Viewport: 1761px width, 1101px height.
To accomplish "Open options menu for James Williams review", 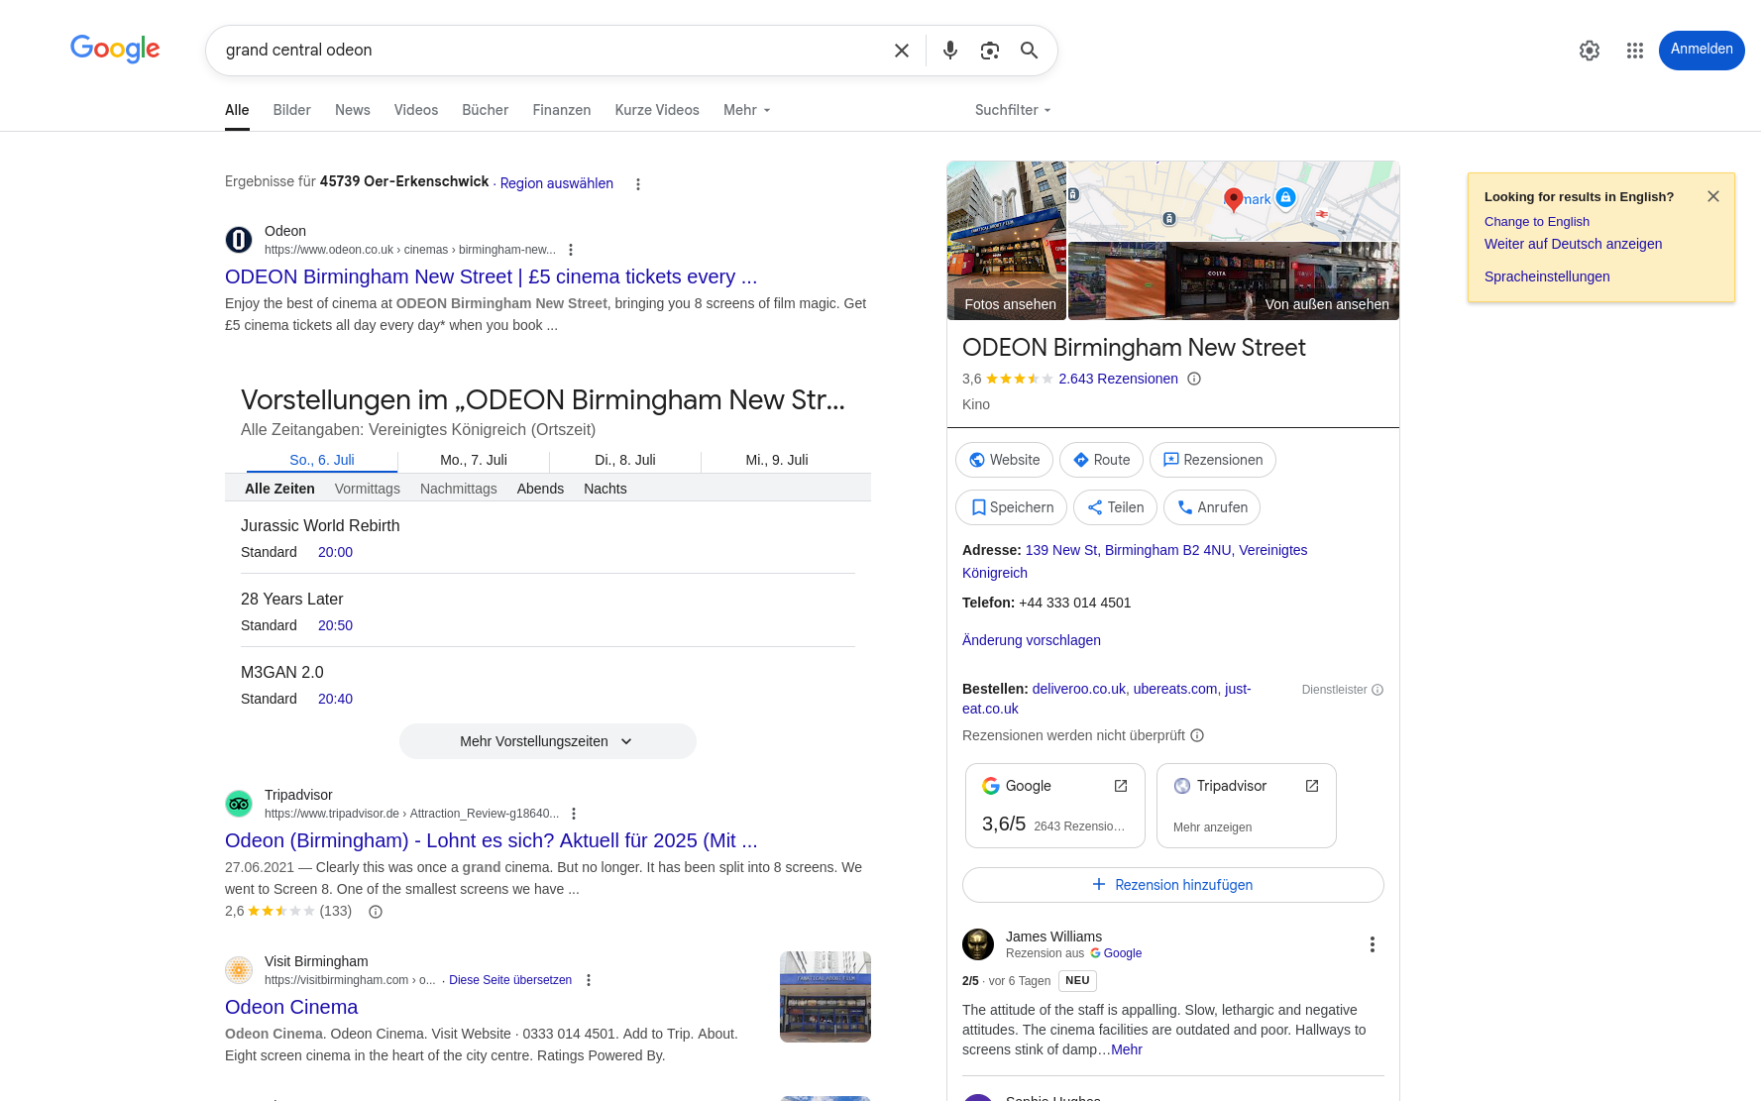I will tap(1373, 944).
